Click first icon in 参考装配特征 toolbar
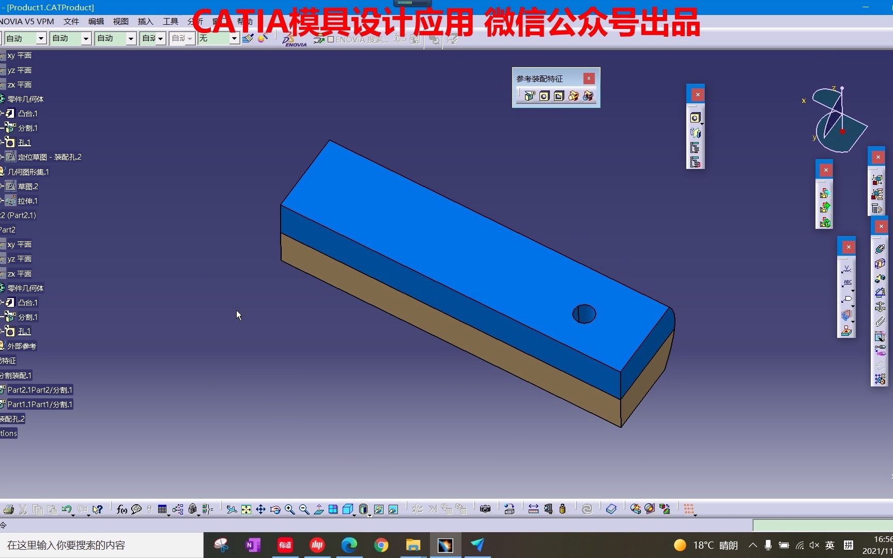This screenshot has width=893, height=558. tap(530, 96)
